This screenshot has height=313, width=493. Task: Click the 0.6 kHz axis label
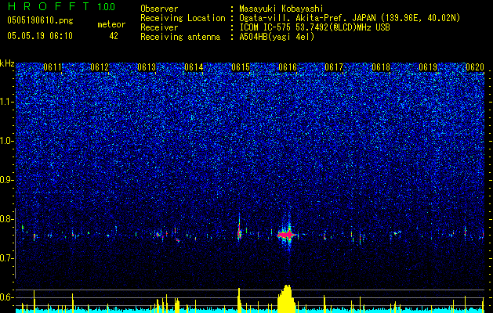coord(7,297)
